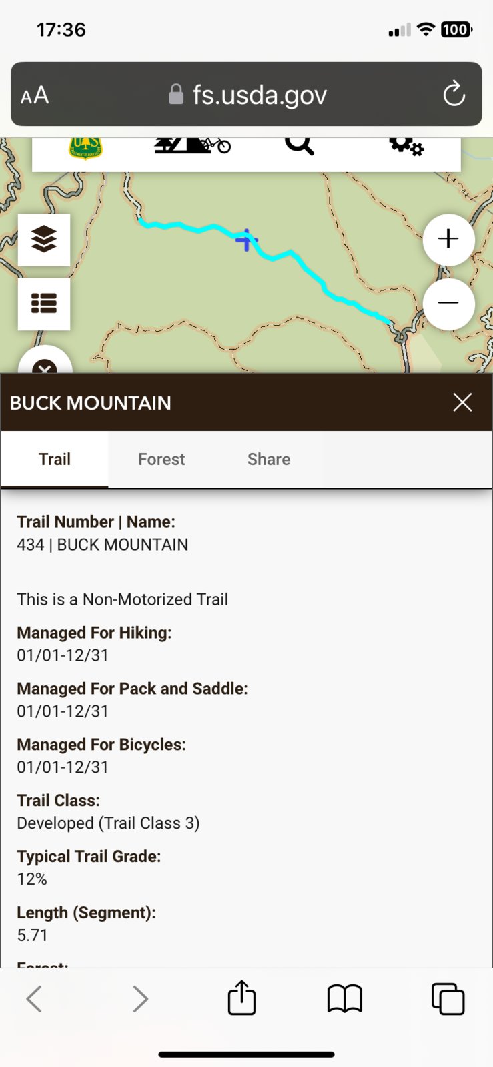Show all open Safari tabs
This screenshot has width=493, height=1067.
click(x=448, y=999)
